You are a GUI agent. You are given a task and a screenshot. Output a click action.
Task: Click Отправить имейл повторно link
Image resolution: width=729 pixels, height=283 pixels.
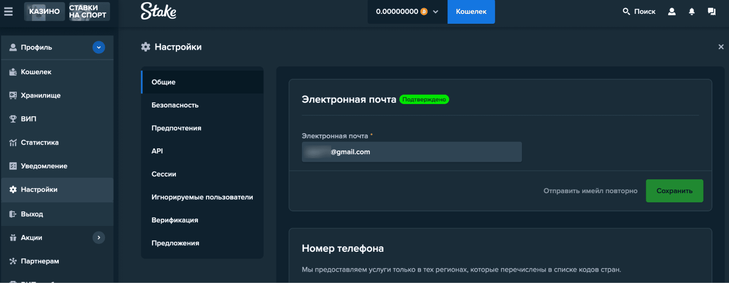[x=590, y=191]
